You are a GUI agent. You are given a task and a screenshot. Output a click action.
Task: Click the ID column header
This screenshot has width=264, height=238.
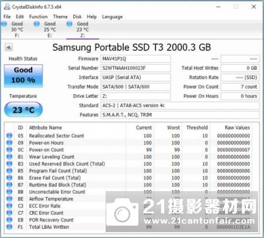21,128
